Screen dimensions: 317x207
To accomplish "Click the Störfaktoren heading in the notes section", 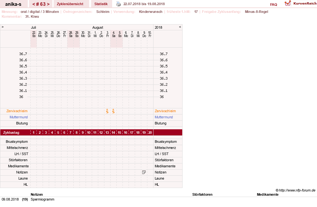I will [202, 194].
